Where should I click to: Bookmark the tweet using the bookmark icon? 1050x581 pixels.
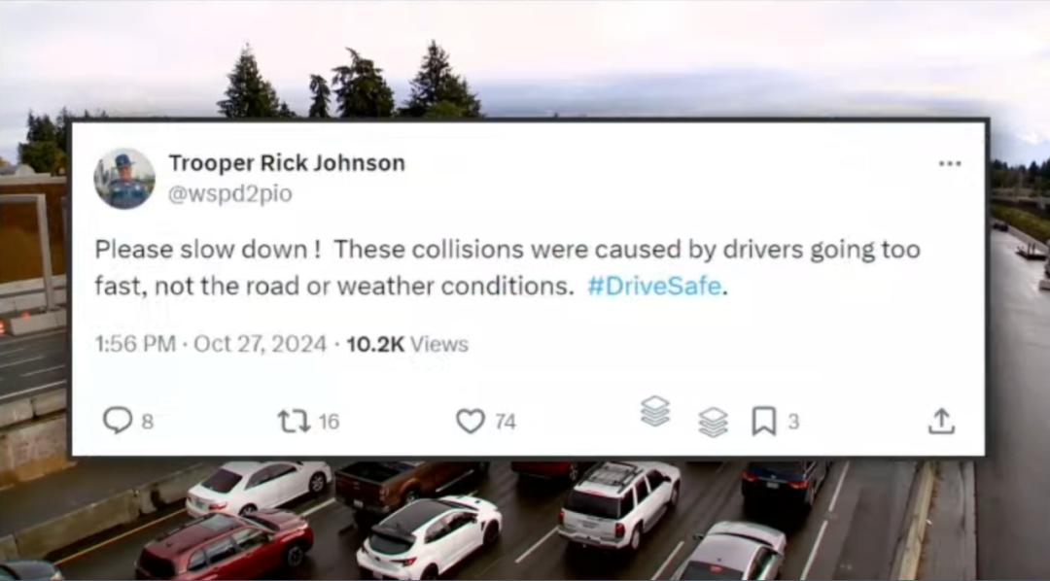click(763, 422)
